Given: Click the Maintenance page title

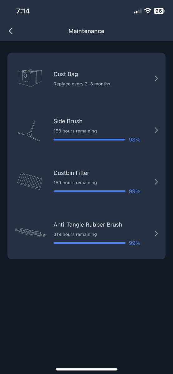Looking at the screenshot, I should pyautogui.click(x=86, y=31).
